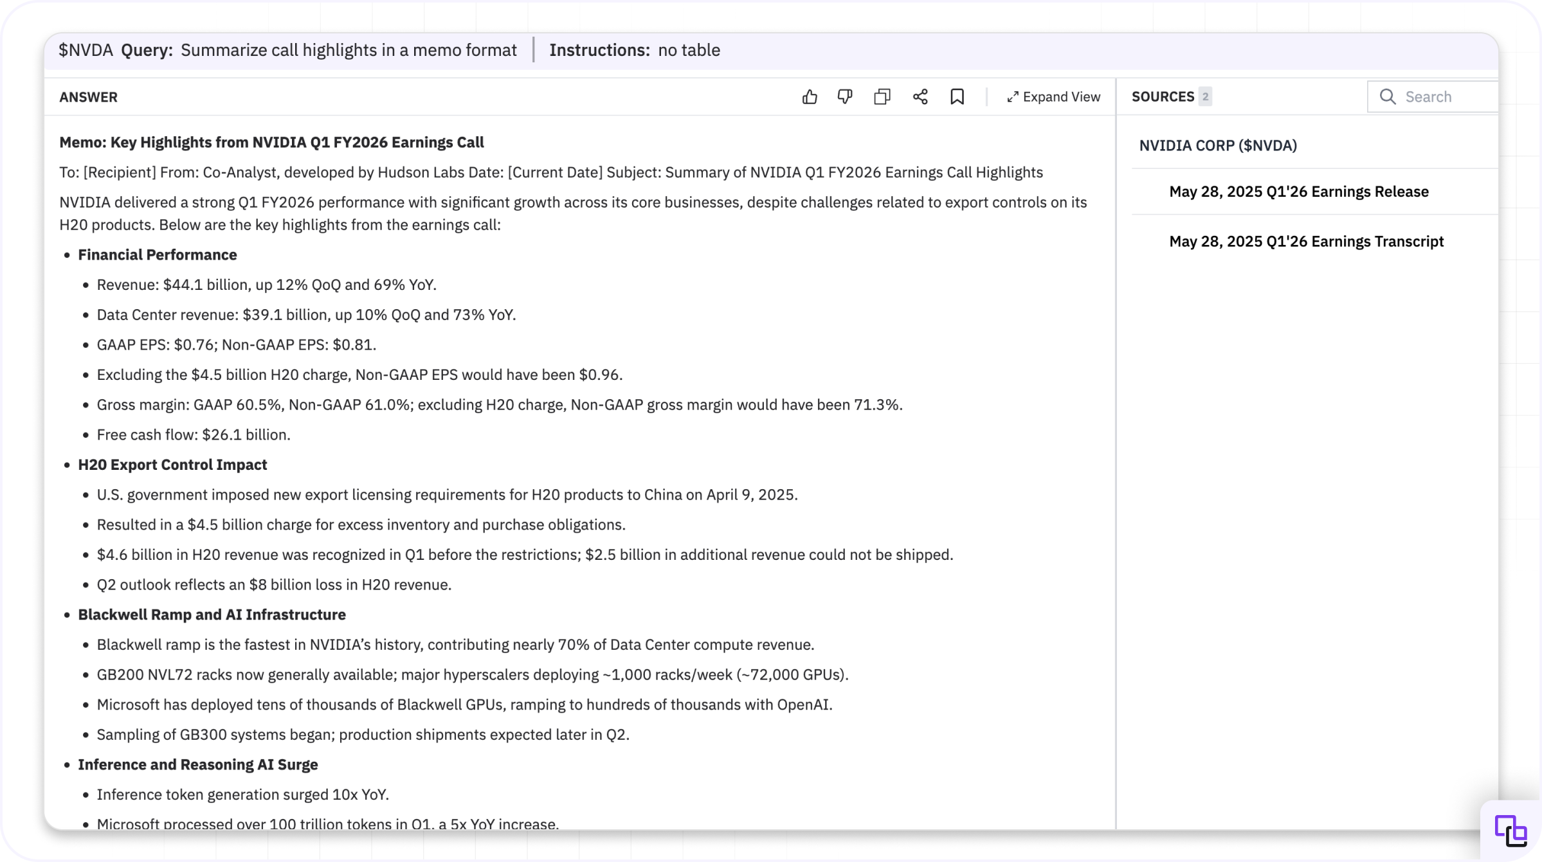Click the search magnifier icon
The image size is (1542, 862).
(x=1388, y=97)
